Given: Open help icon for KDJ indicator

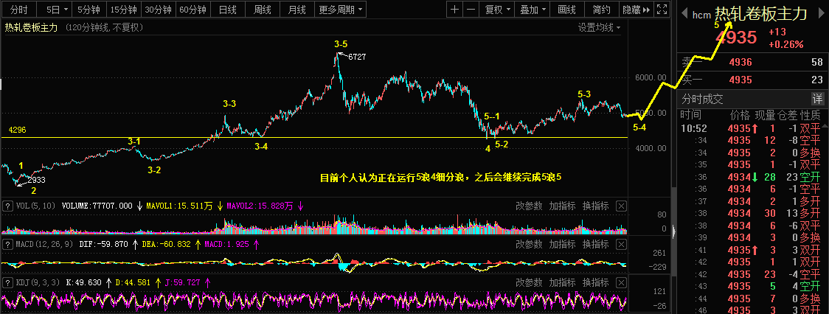Looking at the screenshot, I should (8, 282).
